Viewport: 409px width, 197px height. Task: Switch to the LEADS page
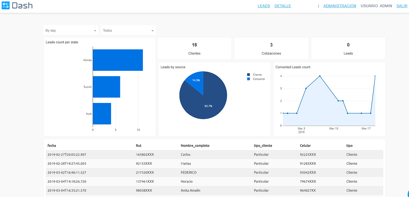(x=263, y=6)
